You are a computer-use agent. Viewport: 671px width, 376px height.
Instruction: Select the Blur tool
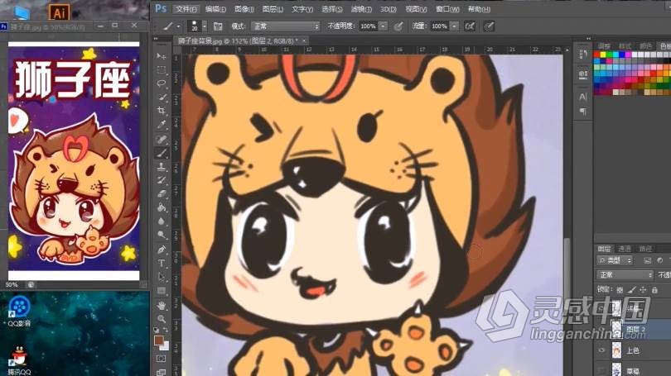[x=162, y=221]
